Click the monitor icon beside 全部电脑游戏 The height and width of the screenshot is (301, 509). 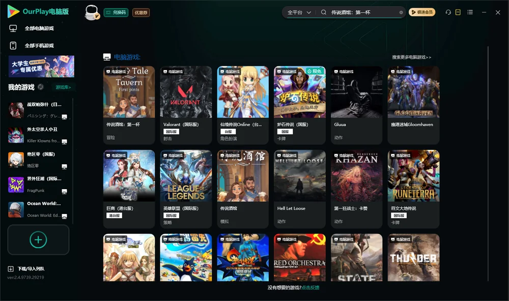(x=13, y=28)
